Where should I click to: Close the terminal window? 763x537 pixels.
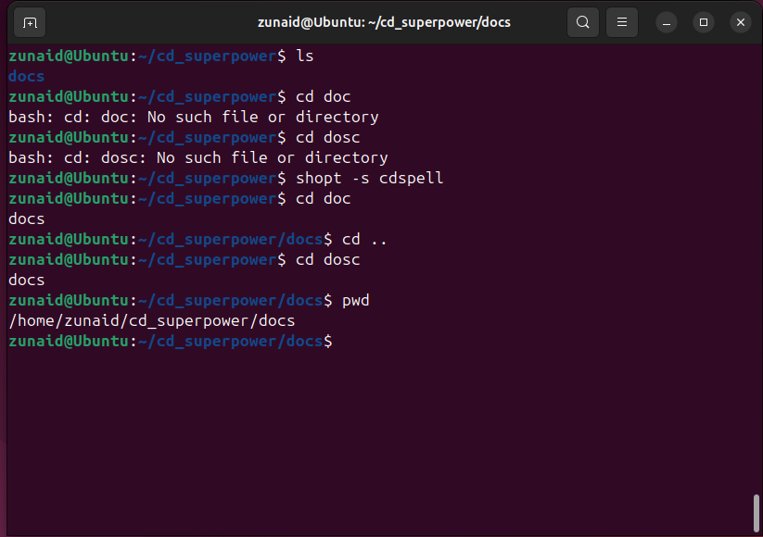click(740, 22)
